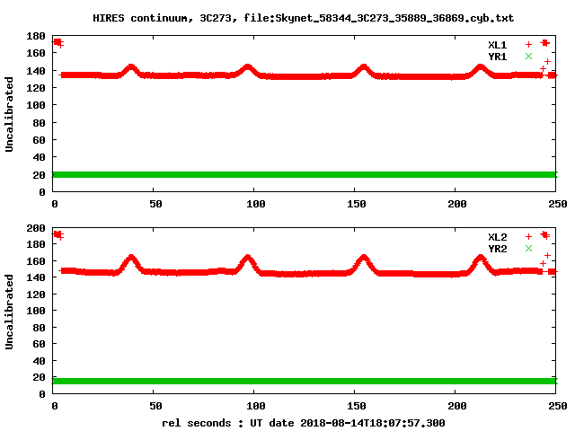Click the rel seconds UT date axis caption
Viewport: 575px width, 431px height.
(x=304, y=423)
